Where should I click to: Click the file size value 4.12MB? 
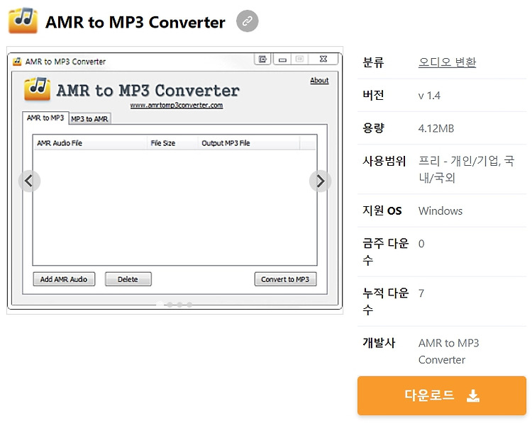click(436, 128)
